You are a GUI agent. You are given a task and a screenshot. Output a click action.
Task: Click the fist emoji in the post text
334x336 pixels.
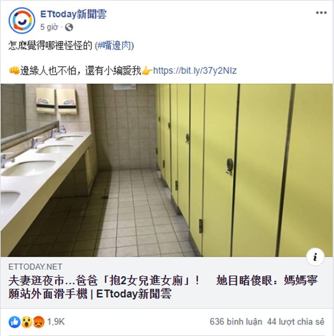coord(14,70)
